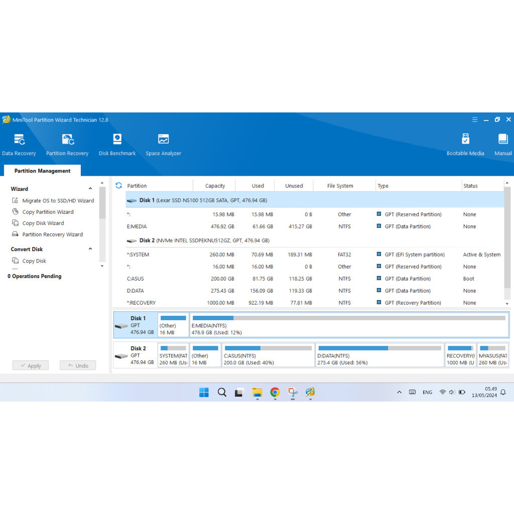Click the Bootable Media icon

(x=465, y=145)
